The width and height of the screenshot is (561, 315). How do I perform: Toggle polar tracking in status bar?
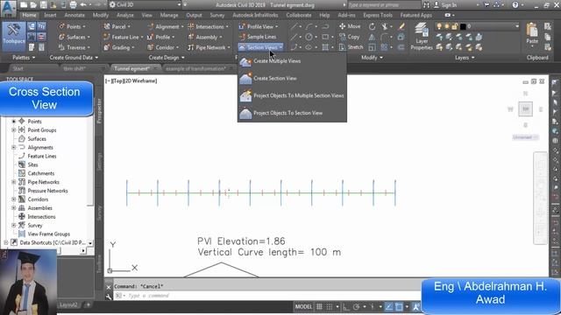pyautogui.click(x=357, y=307)
